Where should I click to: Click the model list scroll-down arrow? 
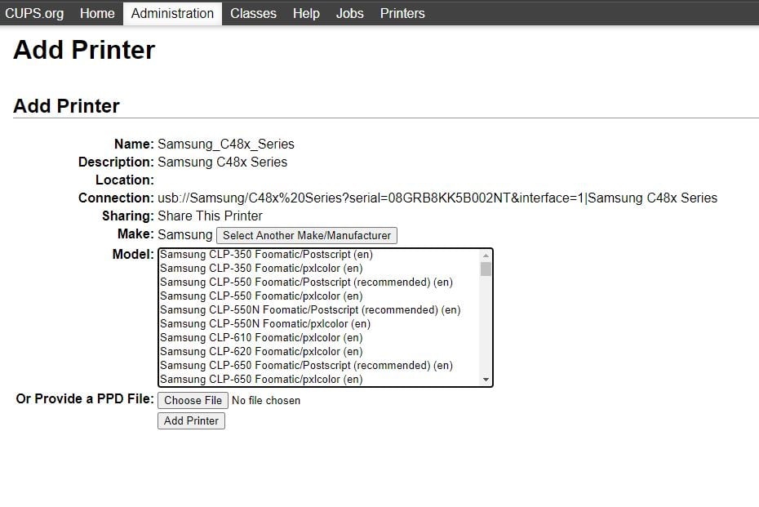486,380
